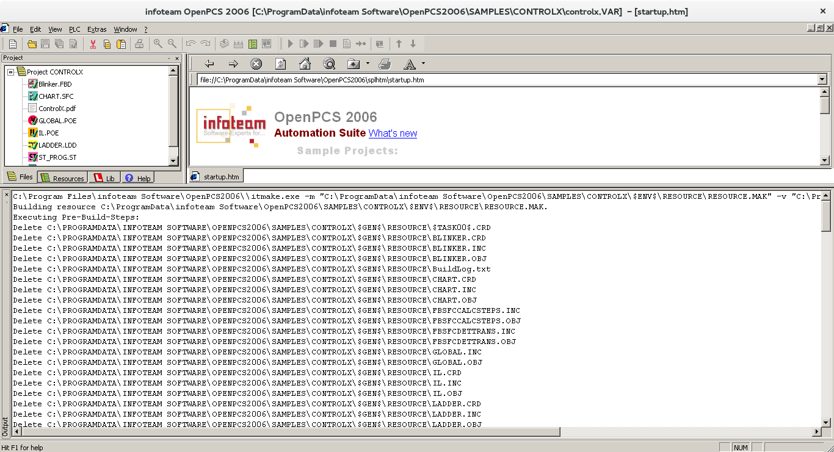834x452 pixels.
Task: Open the Extras menu
Action: click(96, 29)
